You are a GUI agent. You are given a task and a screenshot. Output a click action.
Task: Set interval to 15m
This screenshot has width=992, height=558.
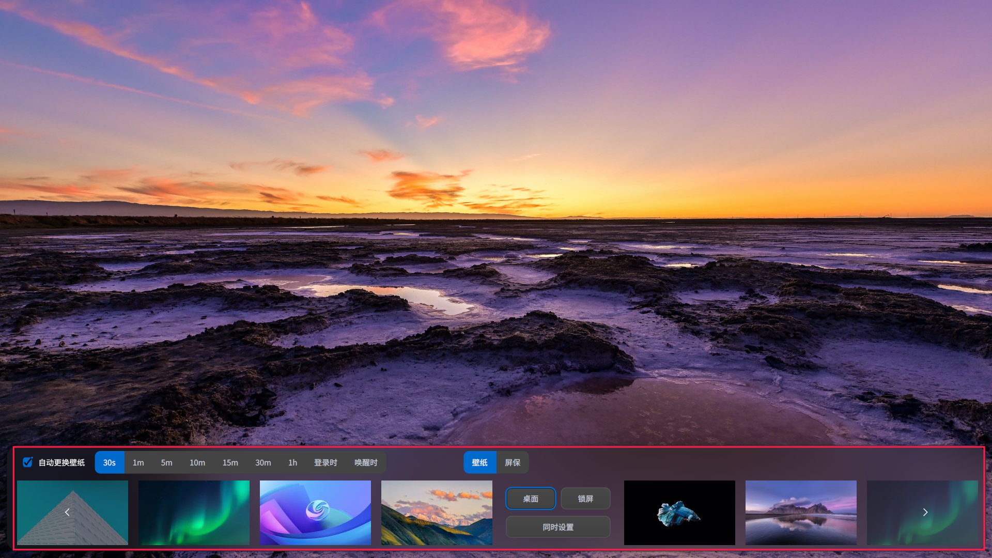pyautogui.click(x=230, y=462)
